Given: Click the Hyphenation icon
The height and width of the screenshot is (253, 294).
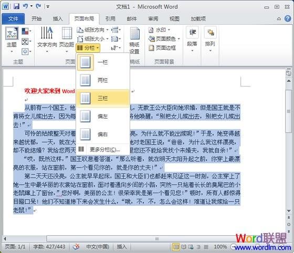Looking at the screenshot, I should tap(116, 48).
